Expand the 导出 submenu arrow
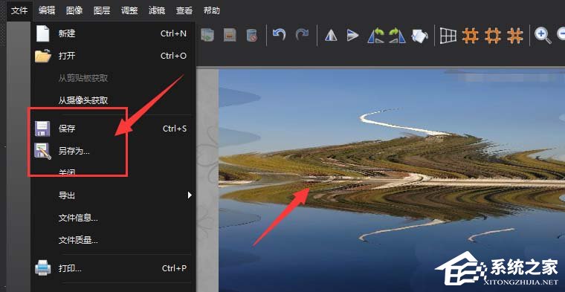The width and height of the screenshot is (565, 292). [190, 195]
